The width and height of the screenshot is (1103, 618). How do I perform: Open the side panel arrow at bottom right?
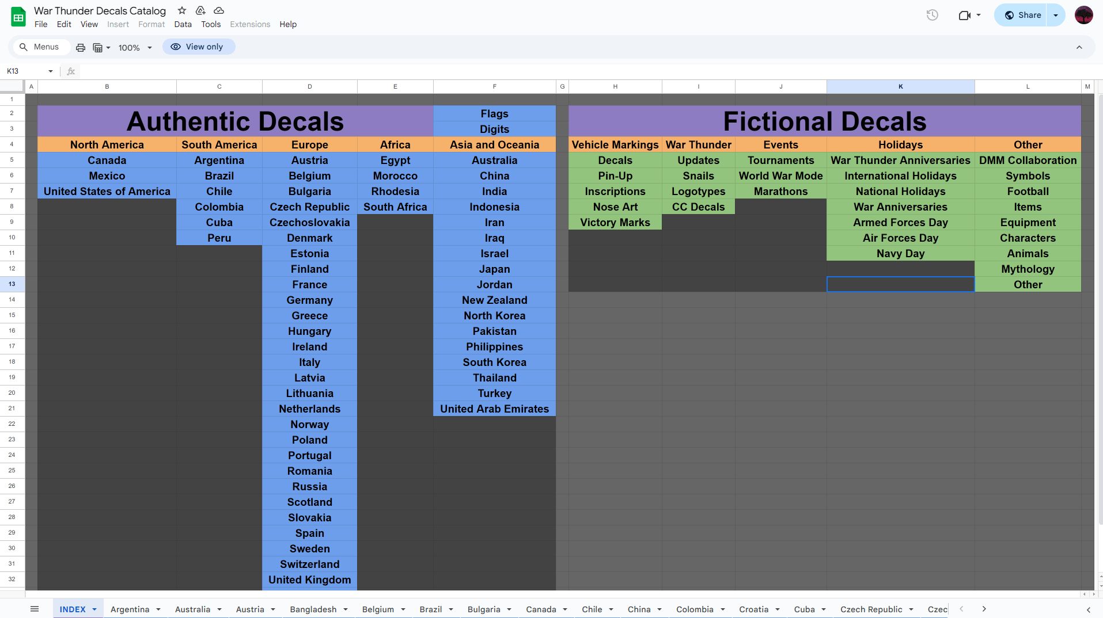click(x=1088, y=609)
